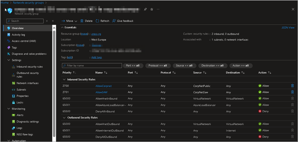
Task: Click the Filter by name field
Action: [x=92, y=66]
